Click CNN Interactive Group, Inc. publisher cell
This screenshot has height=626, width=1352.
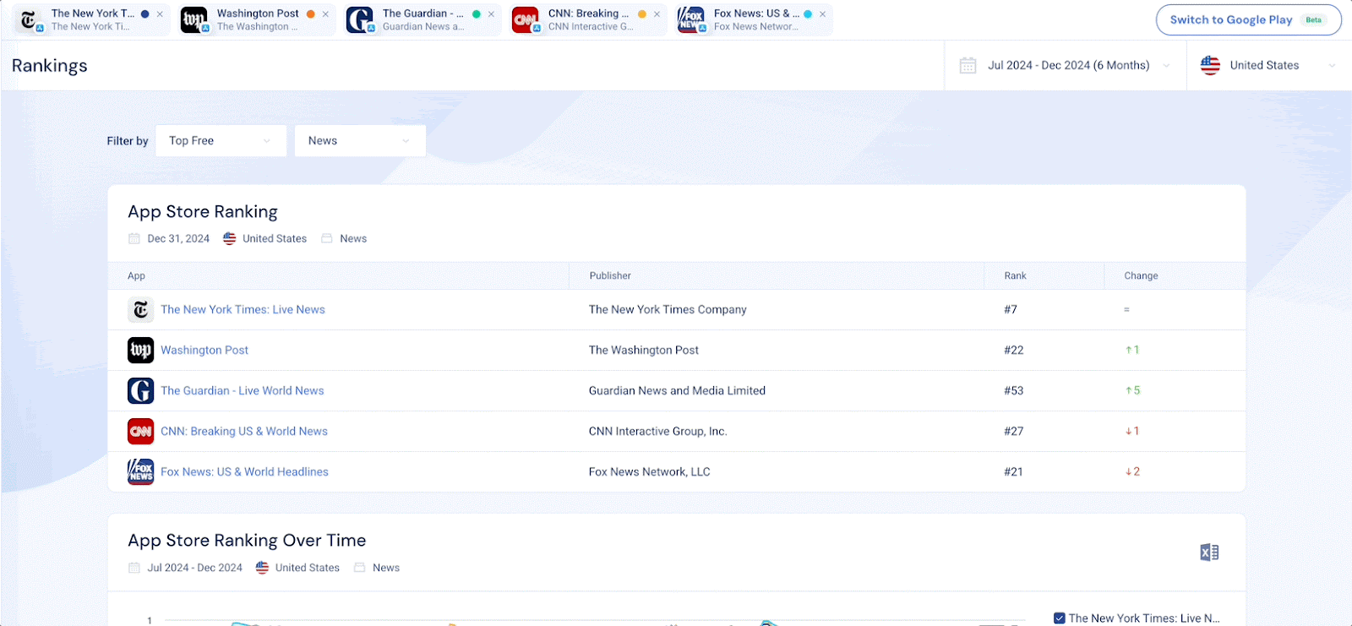pos(658,431)
